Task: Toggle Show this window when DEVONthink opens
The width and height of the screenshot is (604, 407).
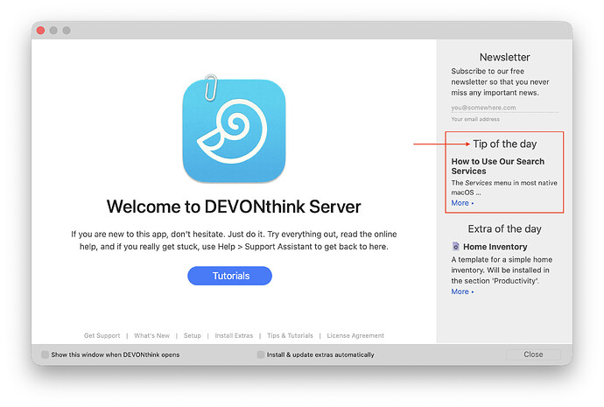Action: pyautogui.click(x=45, y=354)
